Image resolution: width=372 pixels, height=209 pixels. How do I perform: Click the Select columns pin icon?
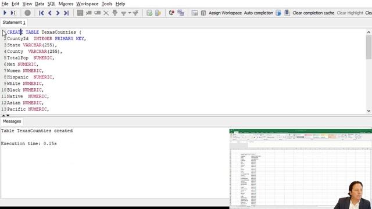(115, 13)
